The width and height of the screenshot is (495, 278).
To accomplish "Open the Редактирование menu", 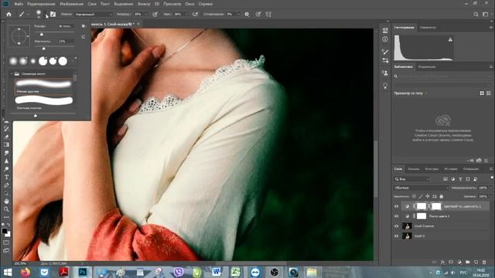I will [x=41, y=4].
